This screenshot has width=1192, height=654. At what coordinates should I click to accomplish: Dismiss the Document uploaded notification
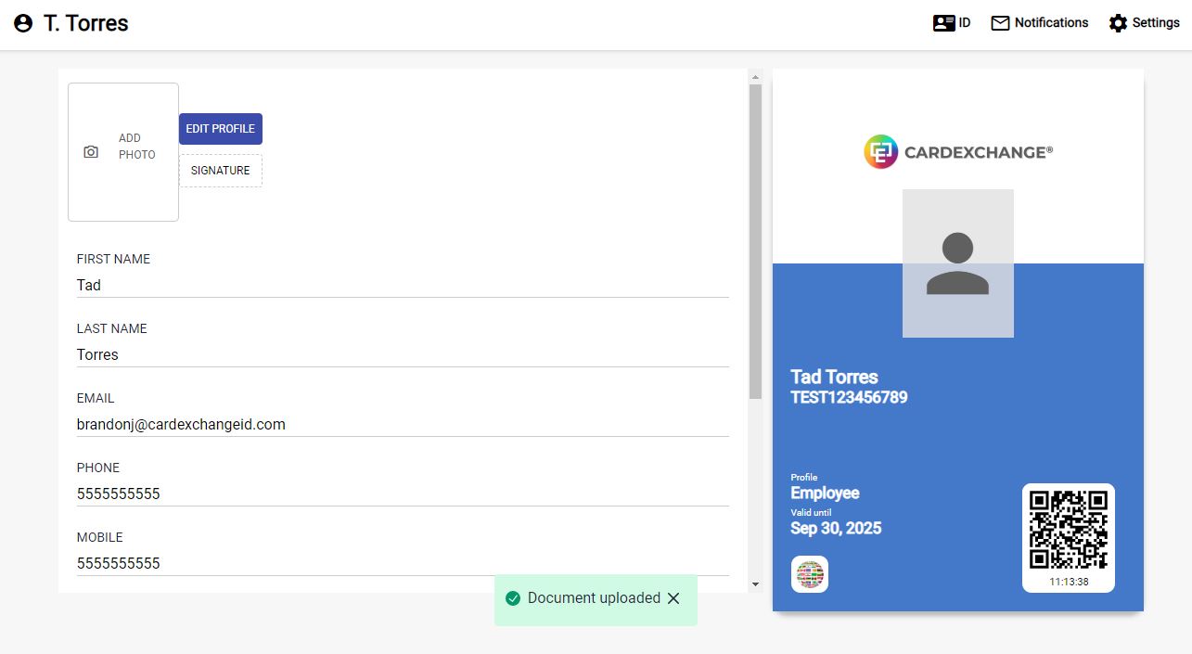tap(673, 598)
